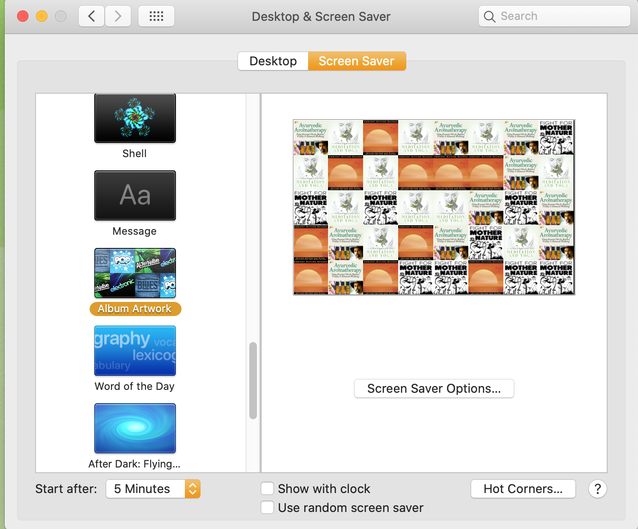Select the Screen Saver tab
The height and width of the screenshot is (529, 638).
coord(357,61)
